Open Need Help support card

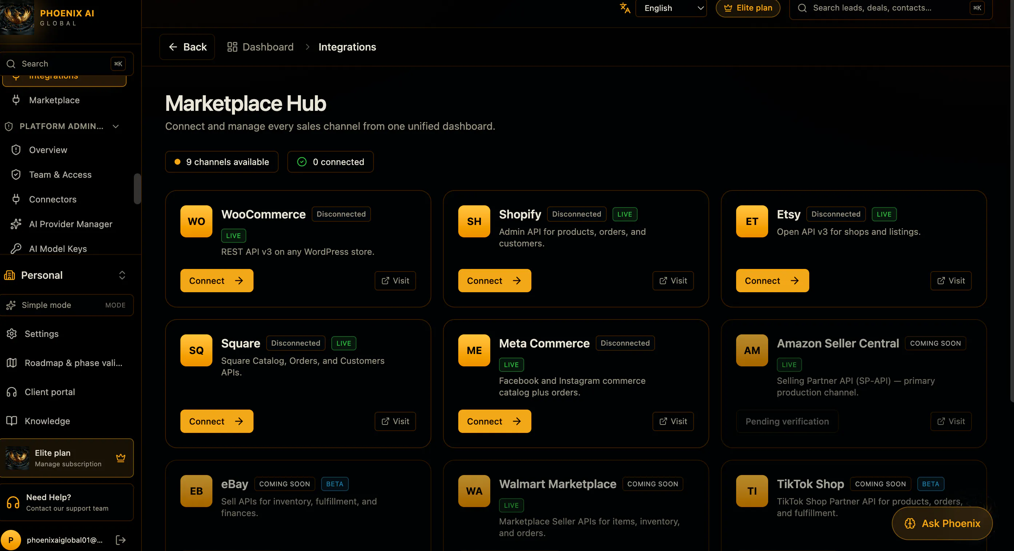click(x=67, y=502)
